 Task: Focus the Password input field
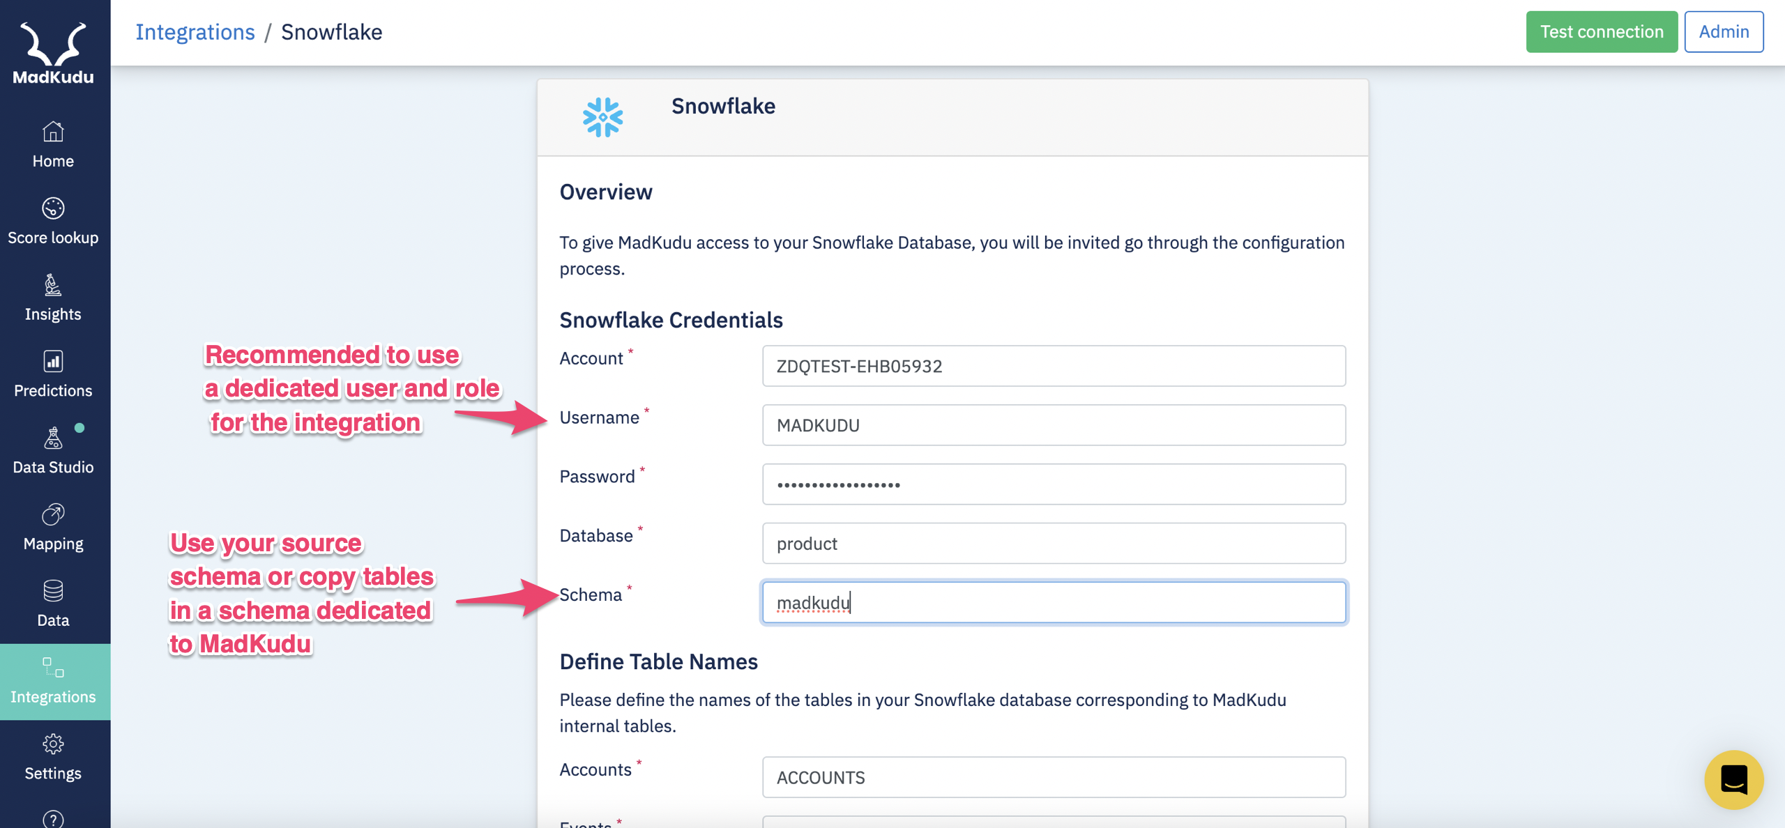click(1054, 484)
